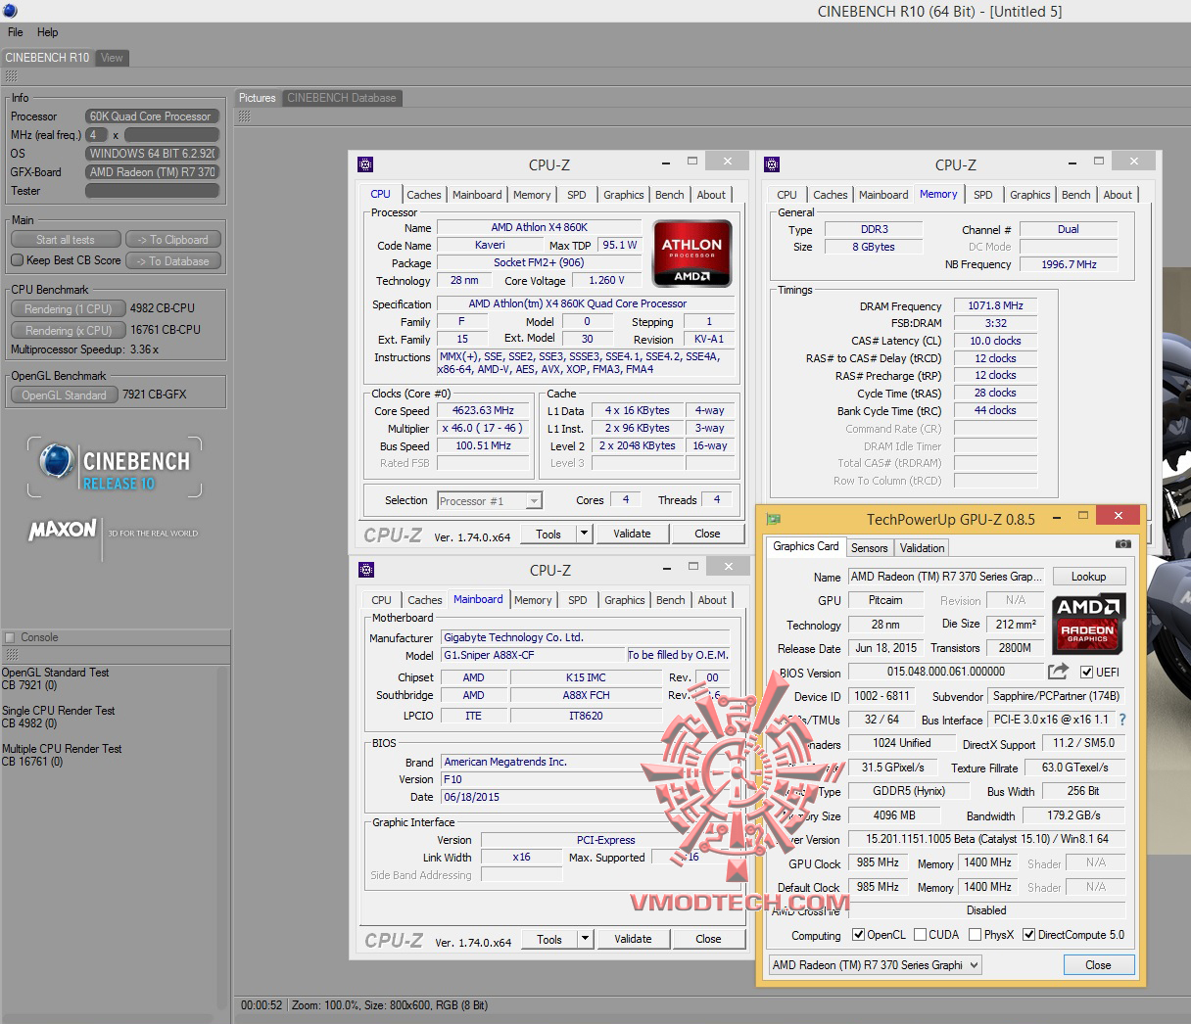
Task: Click Close button in GPU-Z
Action: click(1099, 965)
